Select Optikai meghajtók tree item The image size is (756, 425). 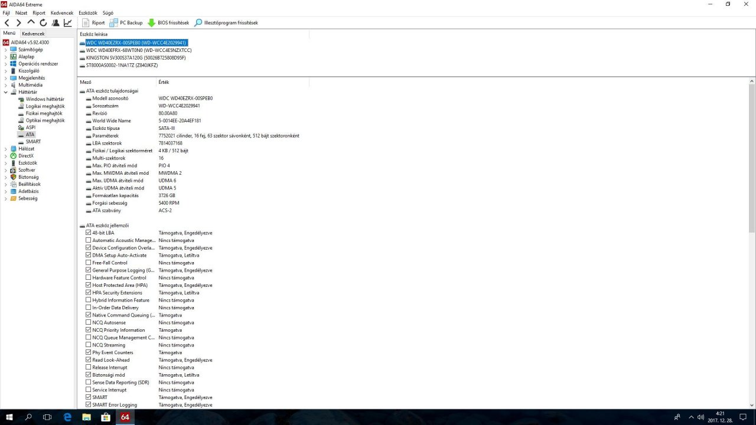tap(45, 120)
